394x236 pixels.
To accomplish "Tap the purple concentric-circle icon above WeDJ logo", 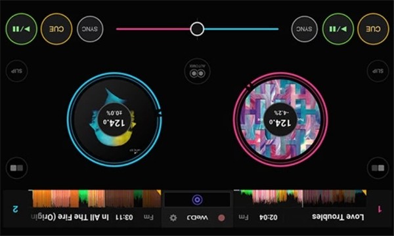I will tap(197, 200).
